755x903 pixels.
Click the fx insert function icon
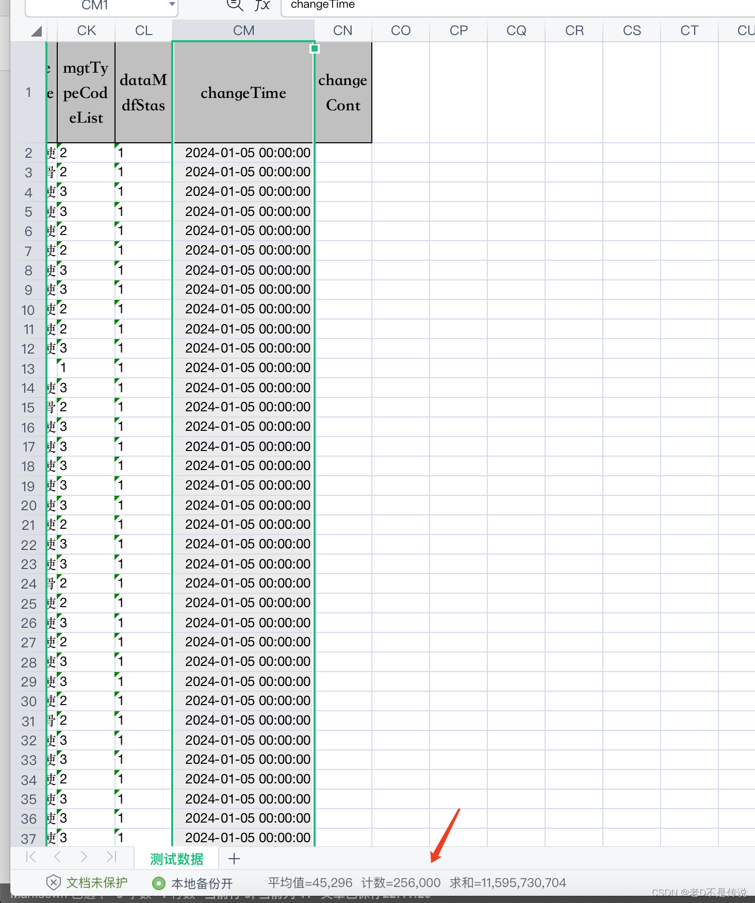pyautogui.click(x=262, y=5)
